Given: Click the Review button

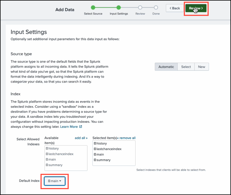Looking at the screenshot, I should pyautogui.click(x=196, y=8).
